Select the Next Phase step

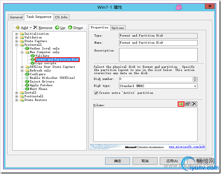[x=39, y=89]
